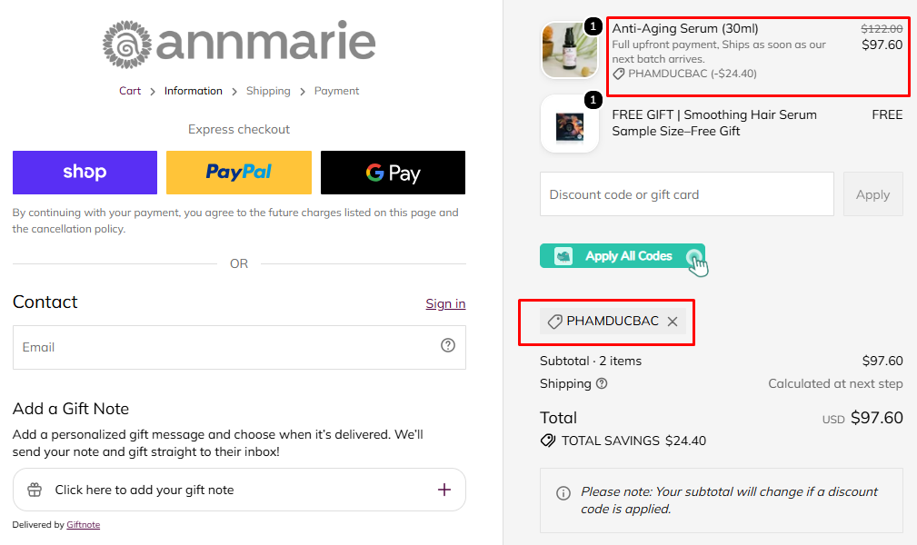This screenshot has height=545, width=917.
Task: Click the info icon beside Please note
Action: [x=563, y=493]
